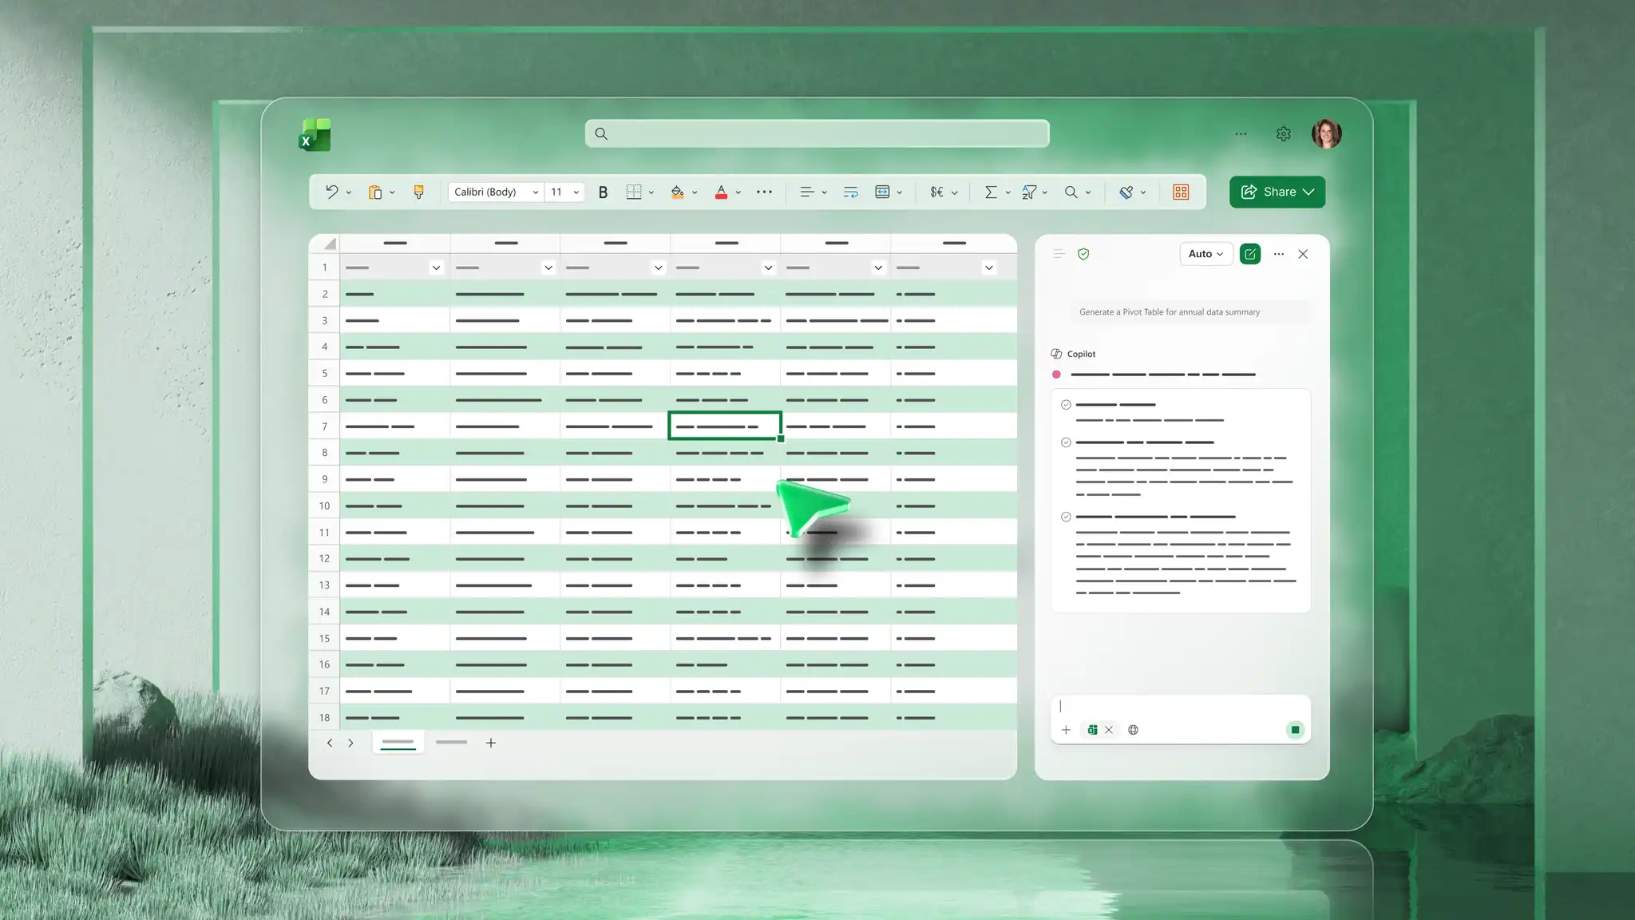Click the Sort and Filter icon
Viewport: 1635px width, 920px height.
pyautogui.click(x=1029, y=192)
